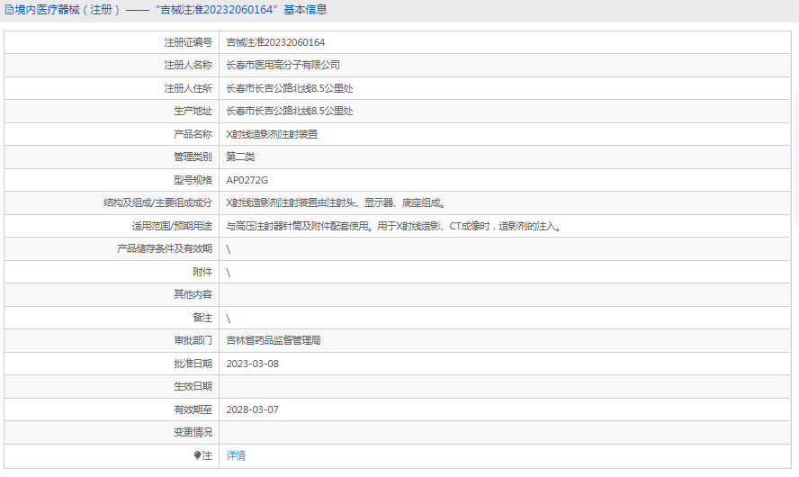Click the backslash value in 产品储存条件及有效期 row

point(229,249)
